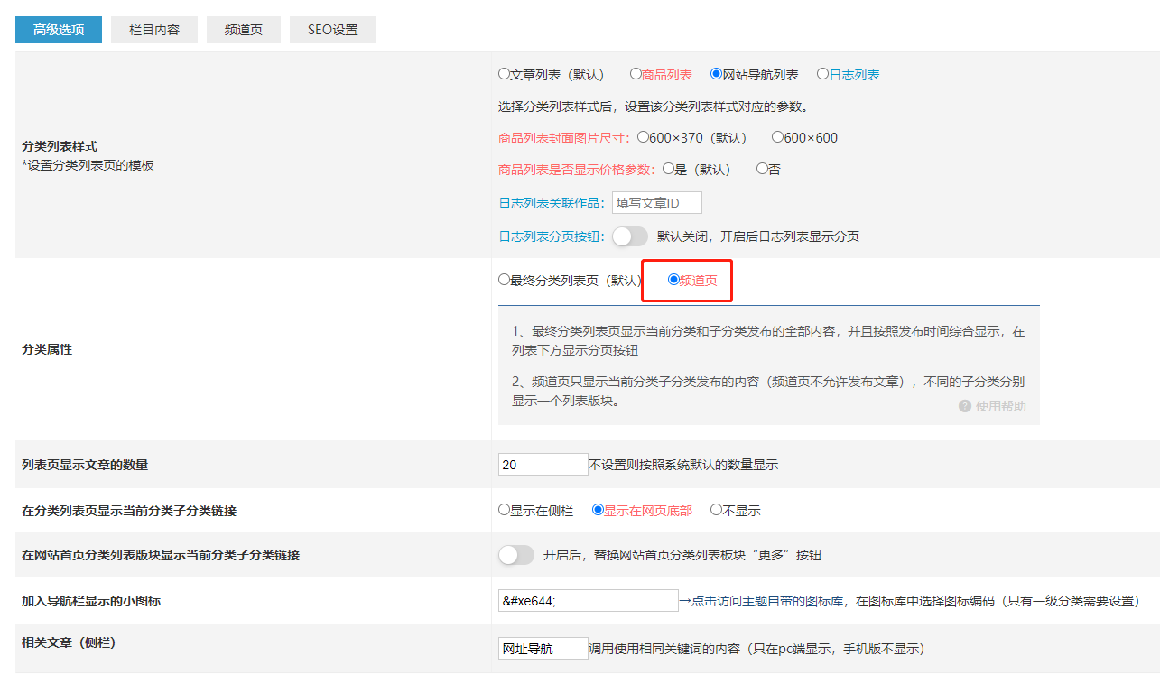Click the 填写文章ID input field
The width and height of the screenshot is (1160, 693).
click(656, 203)
